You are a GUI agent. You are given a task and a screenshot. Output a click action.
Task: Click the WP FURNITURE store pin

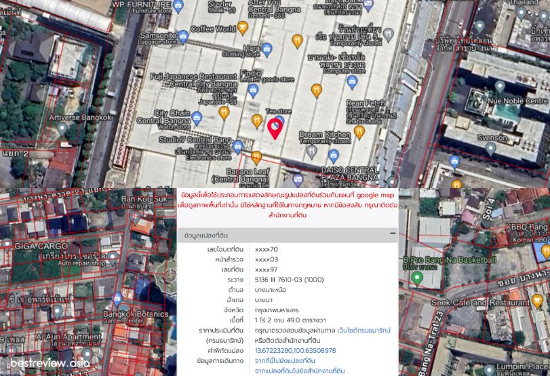pos(178,6)
